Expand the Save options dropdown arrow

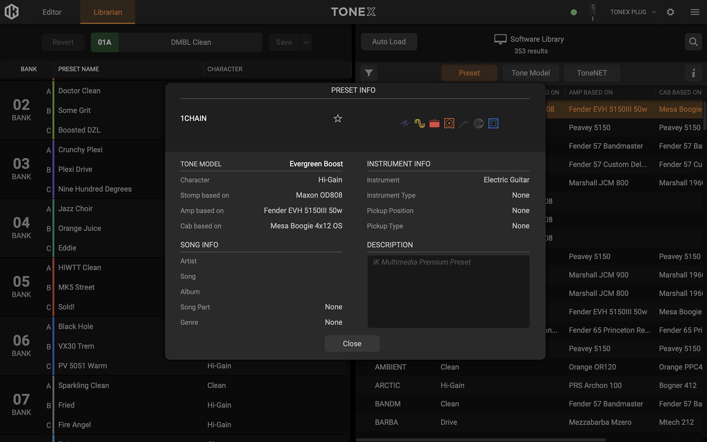306,42
